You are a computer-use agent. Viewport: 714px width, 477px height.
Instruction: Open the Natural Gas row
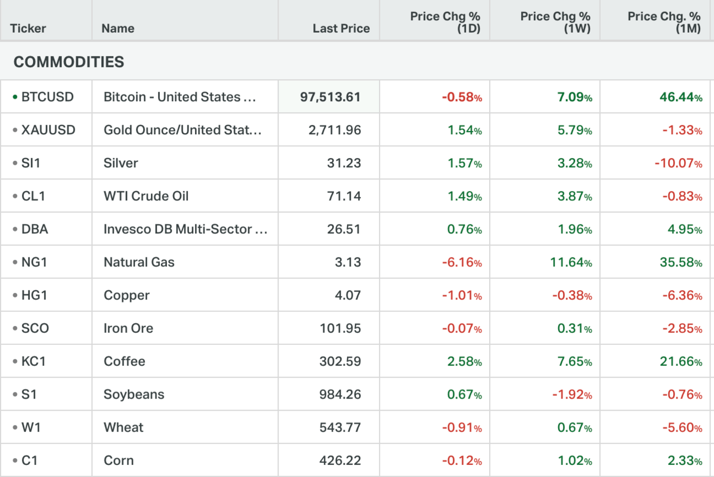pyautogui.click(x=139, y=263)
